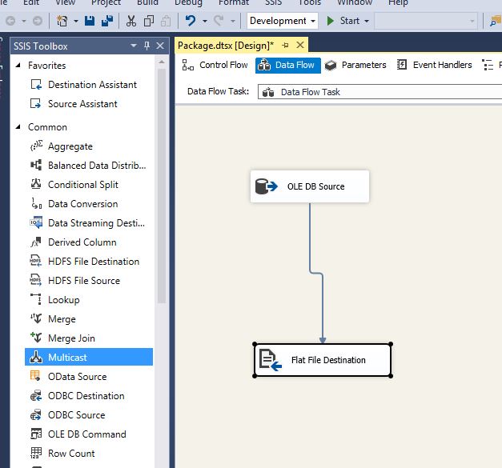This screenshot has height=468, width=502.
Task: Click the Derived Column item
Action: pos(82,242)
